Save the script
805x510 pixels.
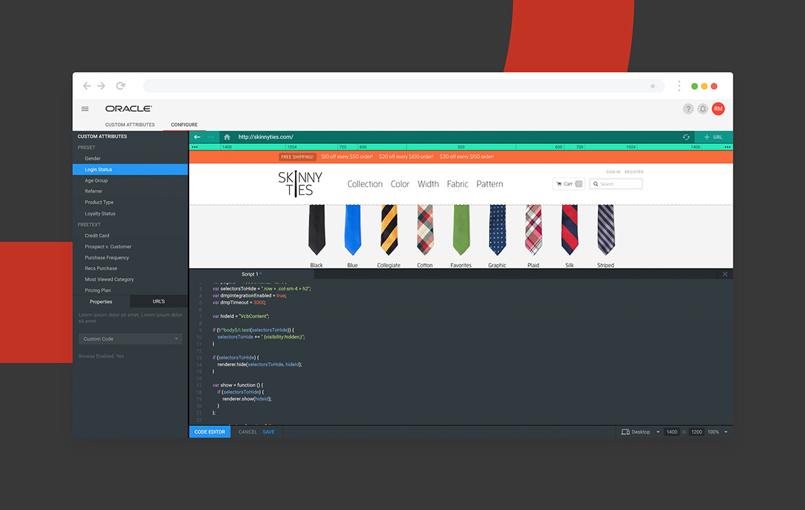268,432
